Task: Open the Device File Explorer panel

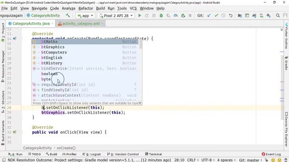Action: click(x=286, y=129)
